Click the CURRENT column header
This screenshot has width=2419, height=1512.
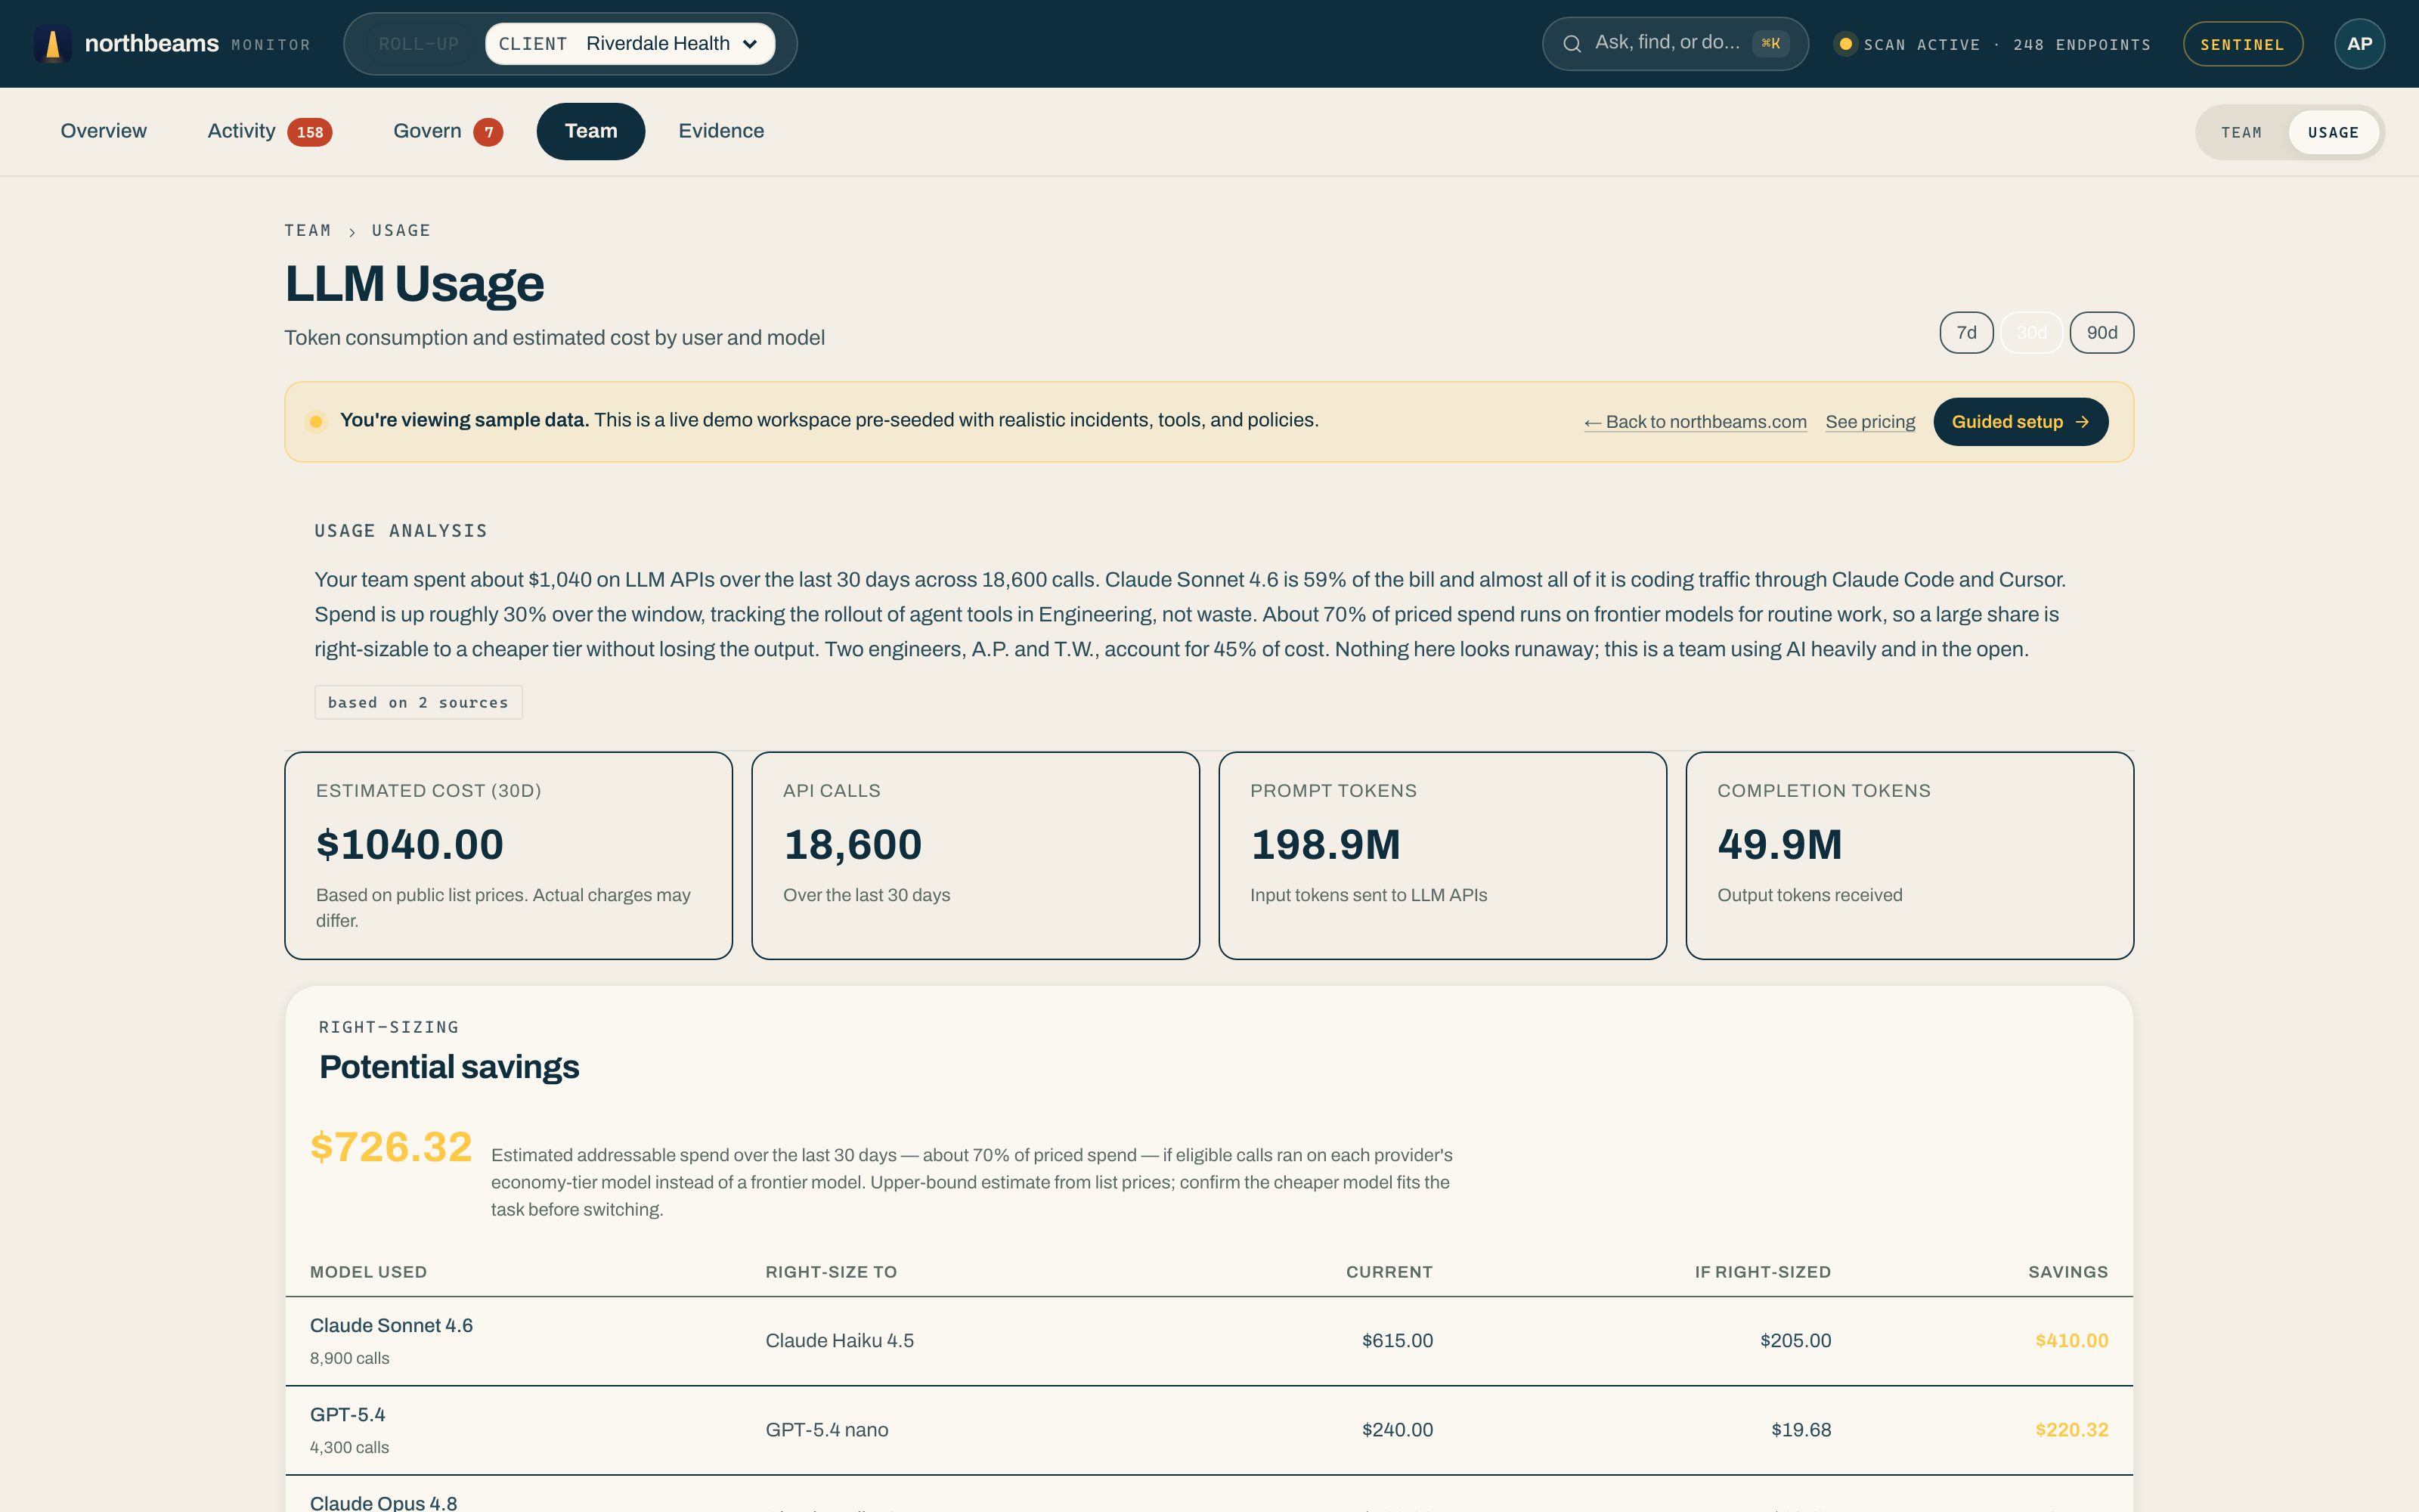pyautogui.click(x=1389, y=1272)
